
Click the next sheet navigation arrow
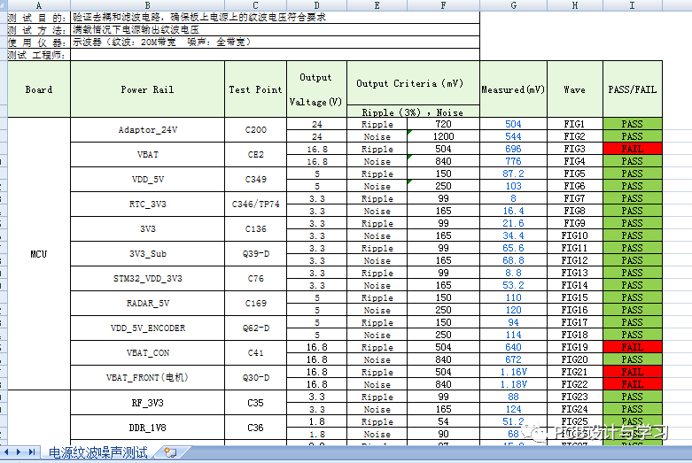(x=20, y=452)
